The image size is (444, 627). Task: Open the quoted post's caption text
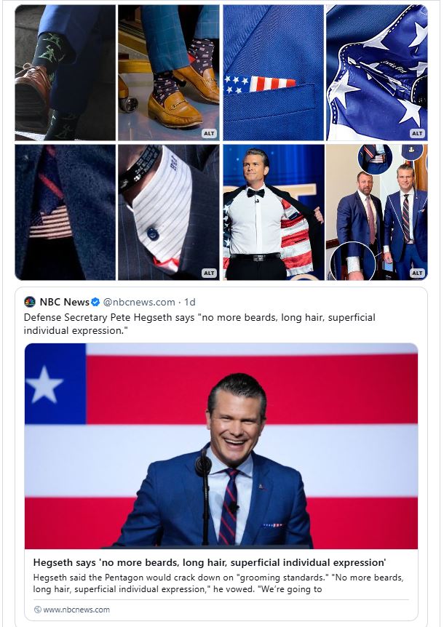coord(199,324)
